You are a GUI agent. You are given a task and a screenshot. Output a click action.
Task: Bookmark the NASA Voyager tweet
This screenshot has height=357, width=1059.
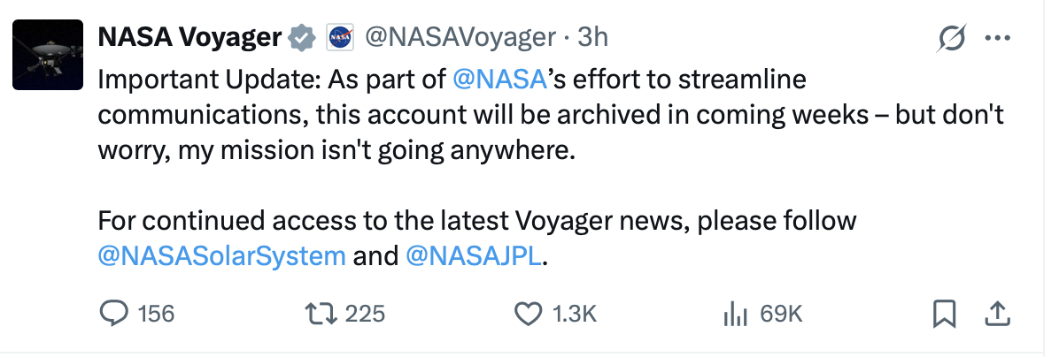point(945,313)
